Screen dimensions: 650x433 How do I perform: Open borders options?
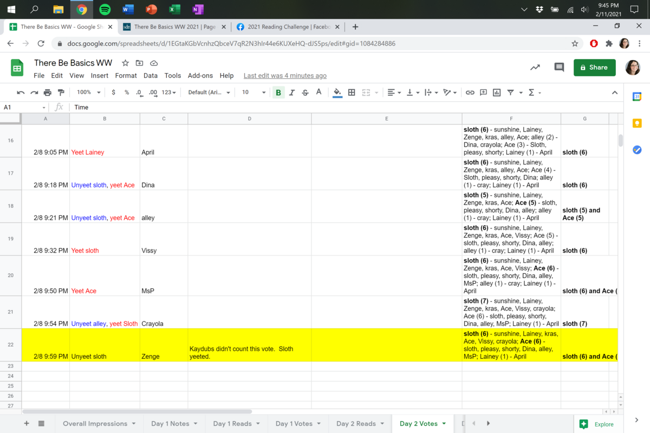(352, 93)
